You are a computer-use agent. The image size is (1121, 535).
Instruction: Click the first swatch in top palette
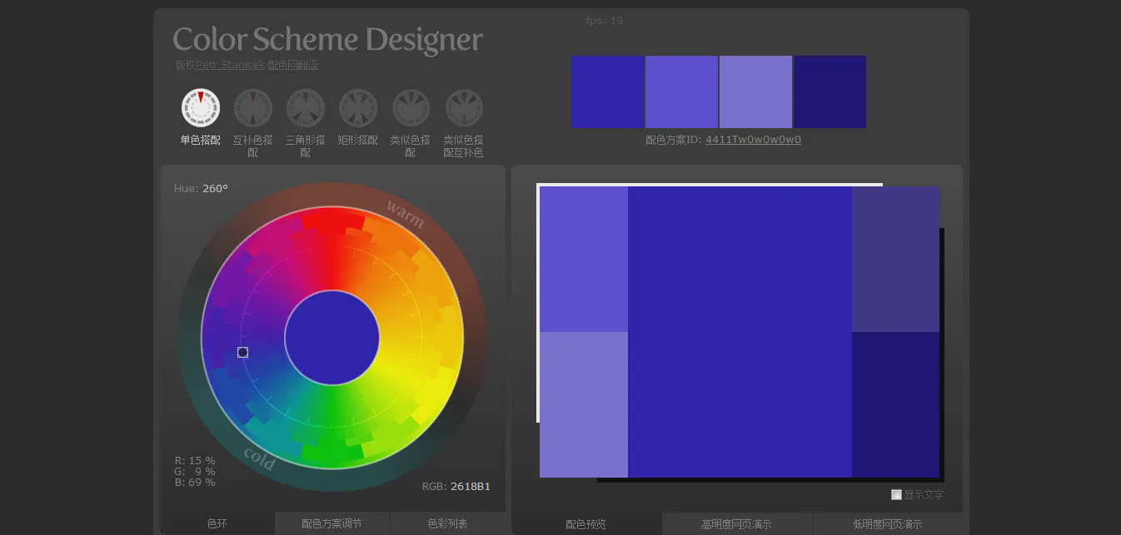click(x=607, y=92)
